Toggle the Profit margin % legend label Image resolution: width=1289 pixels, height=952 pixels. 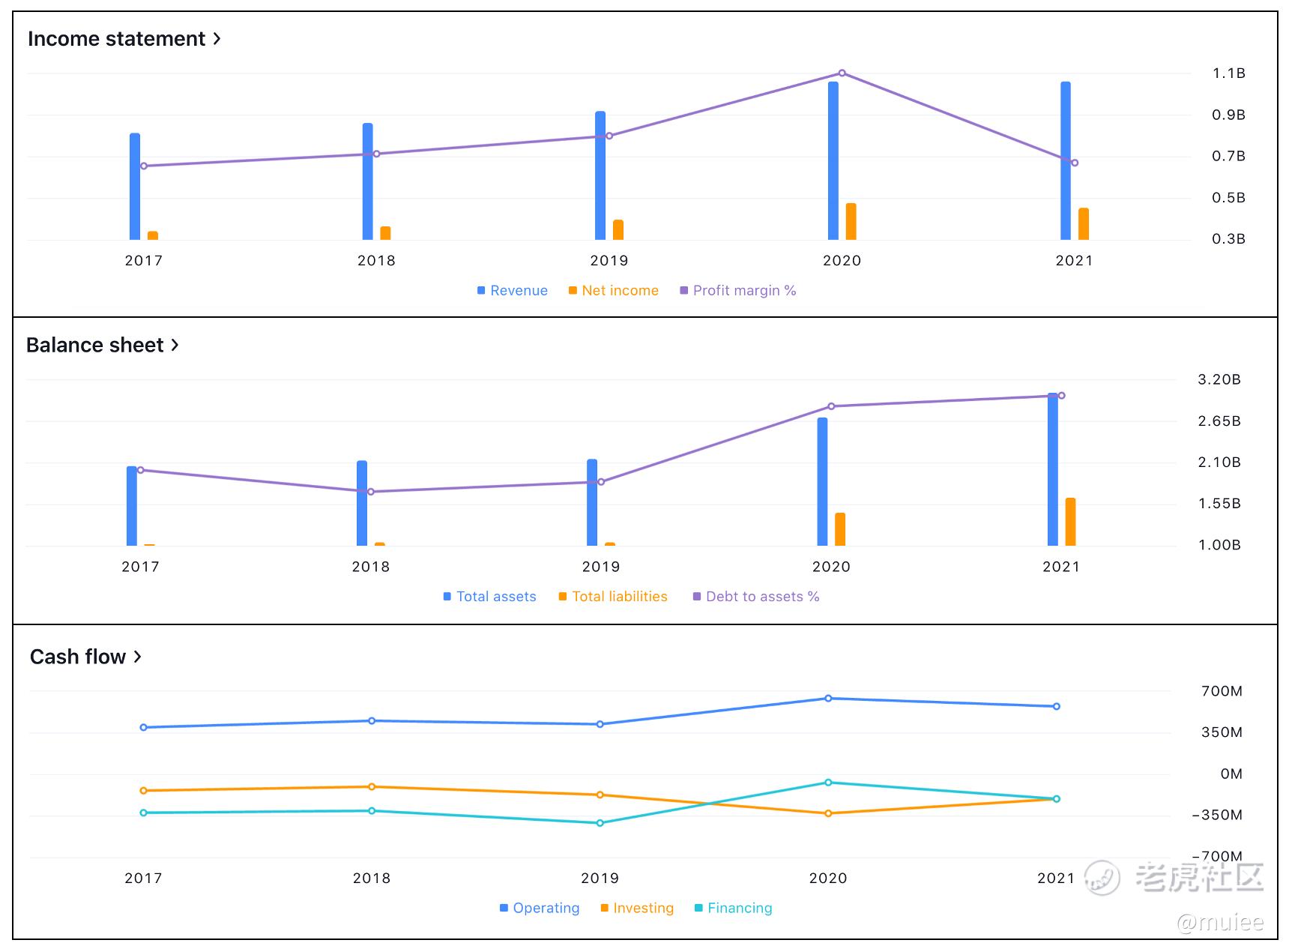[x=744, y=291]
